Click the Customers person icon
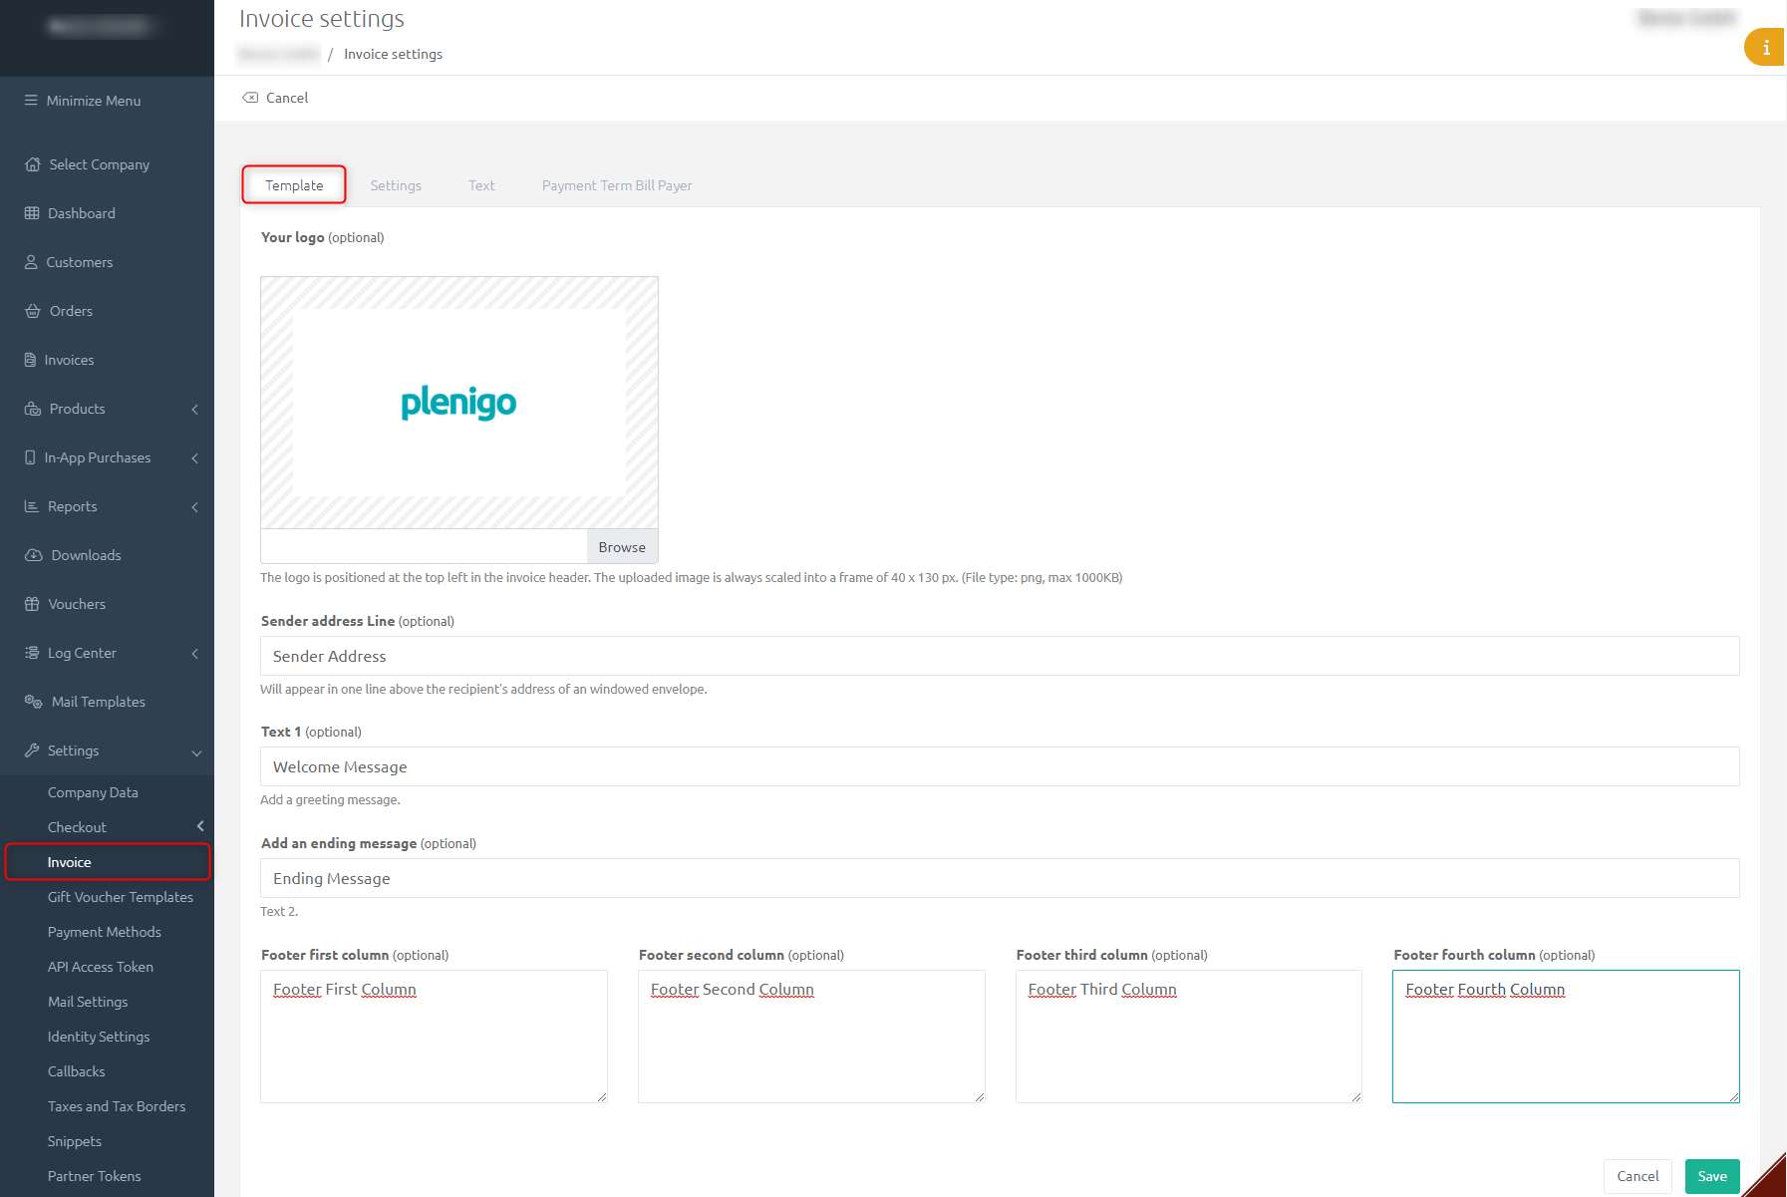The image size is (1787, 1197). tap(31, 262)
